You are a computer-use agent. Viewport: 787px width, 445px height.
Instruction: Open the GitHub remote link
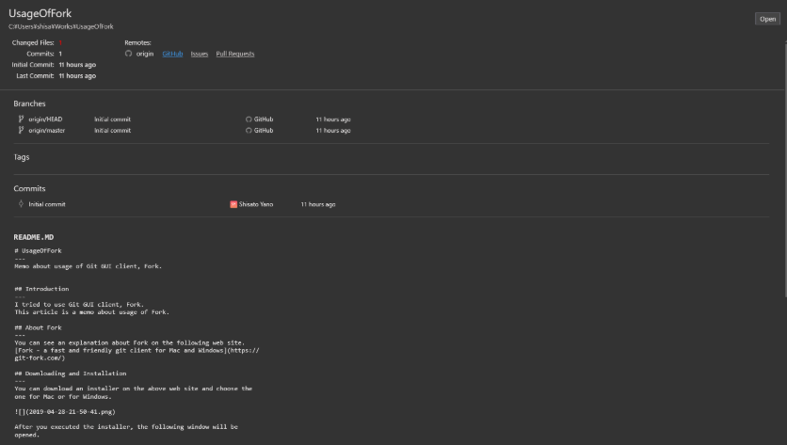(172, 54)
